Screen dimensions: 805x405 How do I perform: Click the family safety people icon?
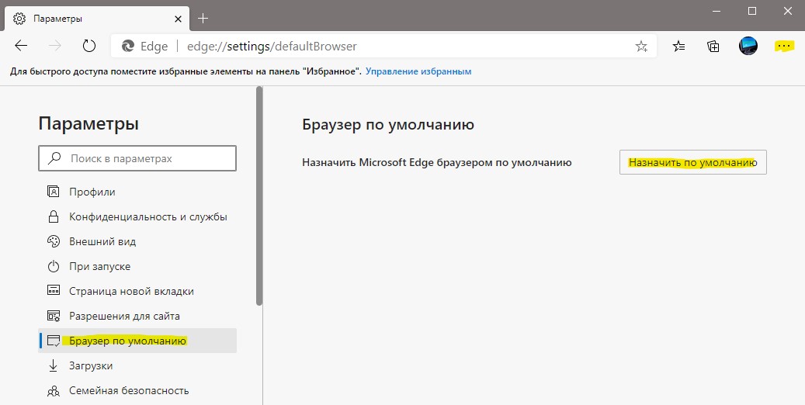point(53,391)
